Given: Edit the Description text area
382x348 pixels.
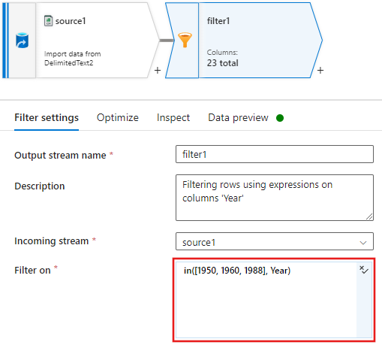Looking at the screenshot, I should coord(275,198).
